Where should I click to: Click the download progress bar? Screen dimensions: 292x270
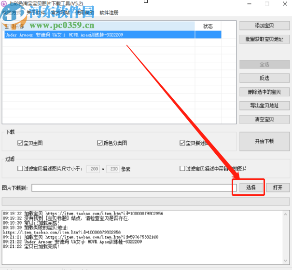click(146, 202)
